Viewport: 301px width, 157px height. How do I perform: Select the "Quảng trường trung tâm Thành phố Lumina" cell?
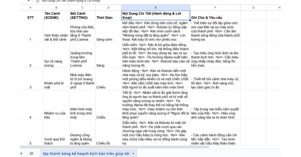tap(82, 55)
